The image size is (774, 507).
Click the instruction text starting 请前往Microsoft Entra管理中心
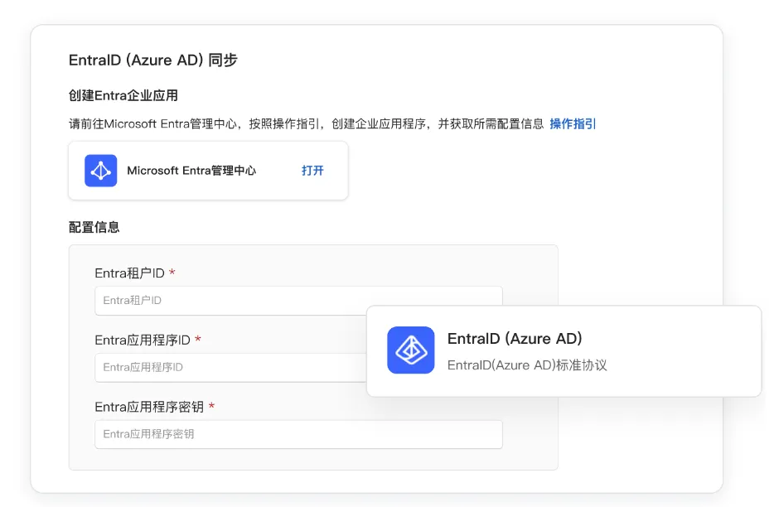point(306,123)
